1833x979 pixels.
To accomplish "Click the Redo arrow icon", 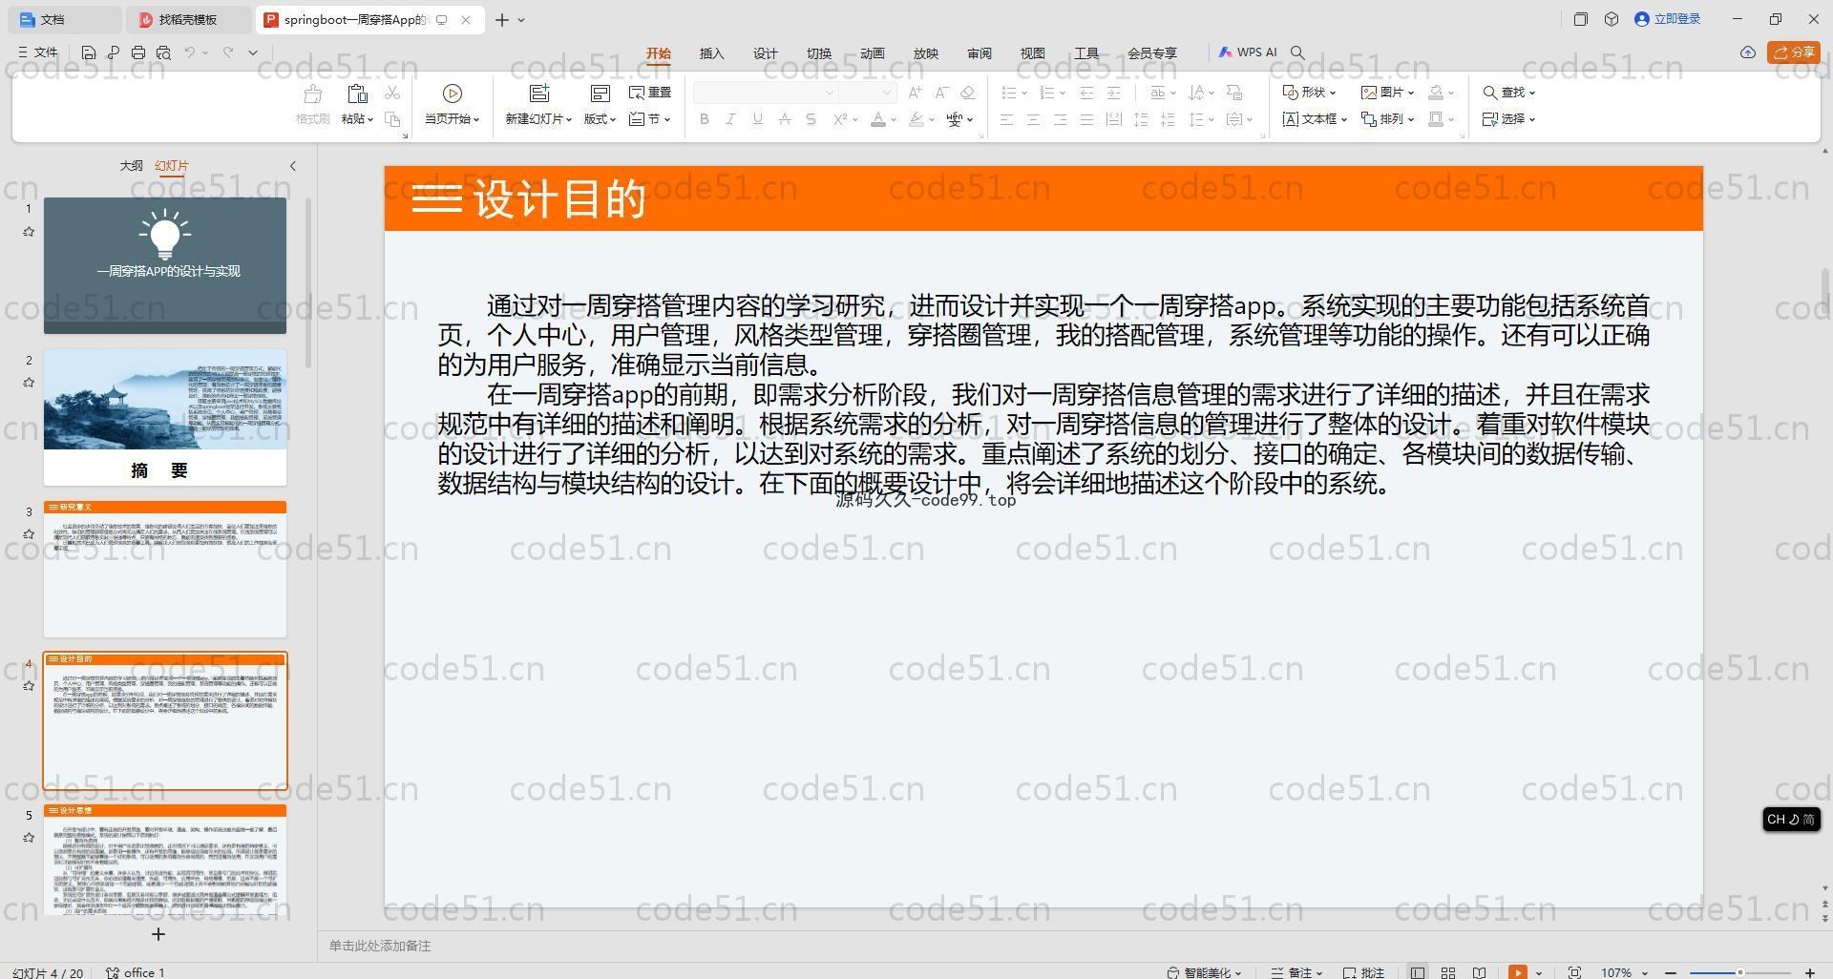I will (228, 52).
